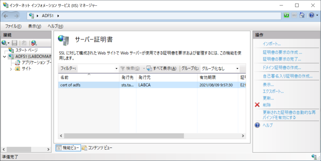Switch to 機能ビュー tab
Screen dimensions: 321x161
tap(68, 148)
